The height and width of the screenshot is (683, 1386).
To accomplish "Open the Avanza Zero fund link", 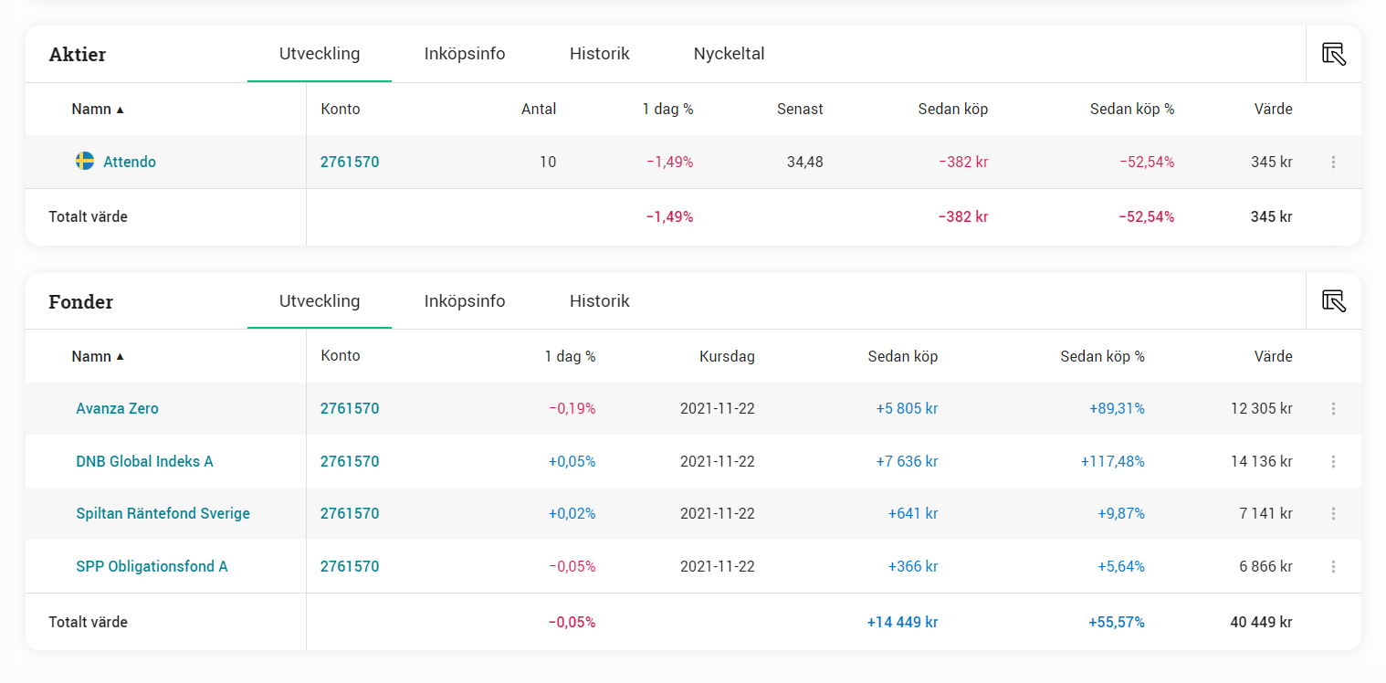I will (x=117, y=409).
